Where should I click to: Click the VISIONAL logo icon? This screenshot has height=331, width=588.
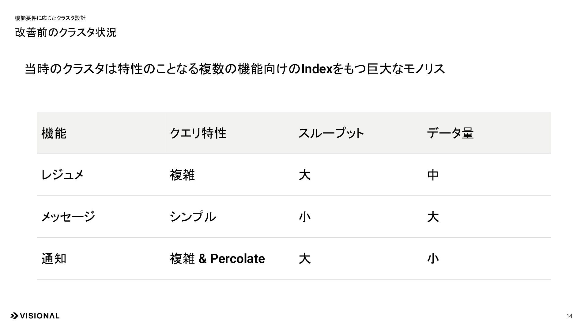pos(14,316)
